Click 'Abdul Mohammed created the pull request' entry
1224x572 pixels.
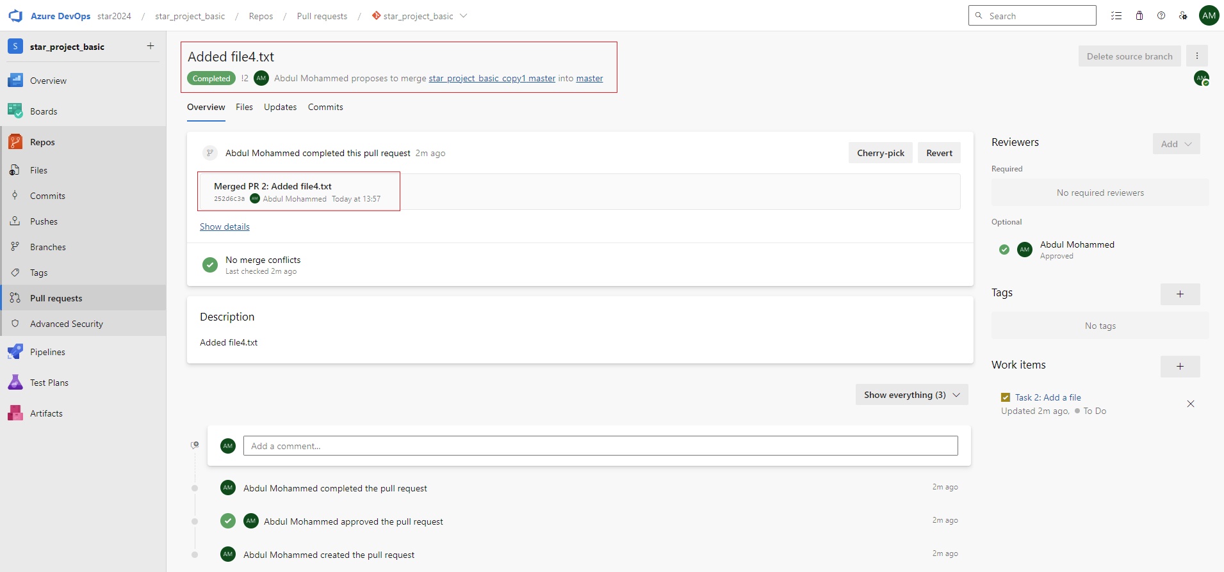[329, 555]
